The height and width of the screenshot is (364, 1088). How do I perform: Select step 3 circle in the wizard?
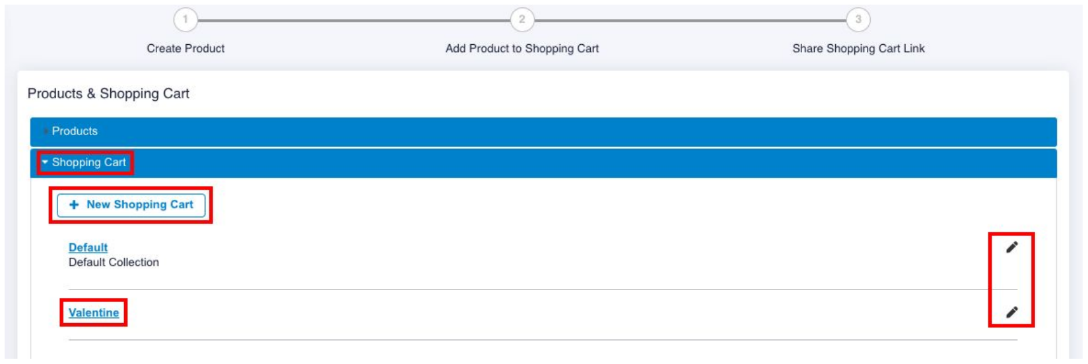tap(858, 19)
